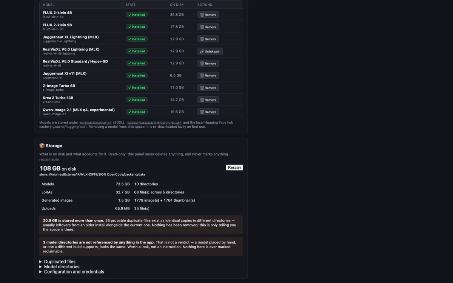This screenshot has width=453, height=283.
Task: Remove the FLUX.2-klein 4B model
Action: coord(208,15)
